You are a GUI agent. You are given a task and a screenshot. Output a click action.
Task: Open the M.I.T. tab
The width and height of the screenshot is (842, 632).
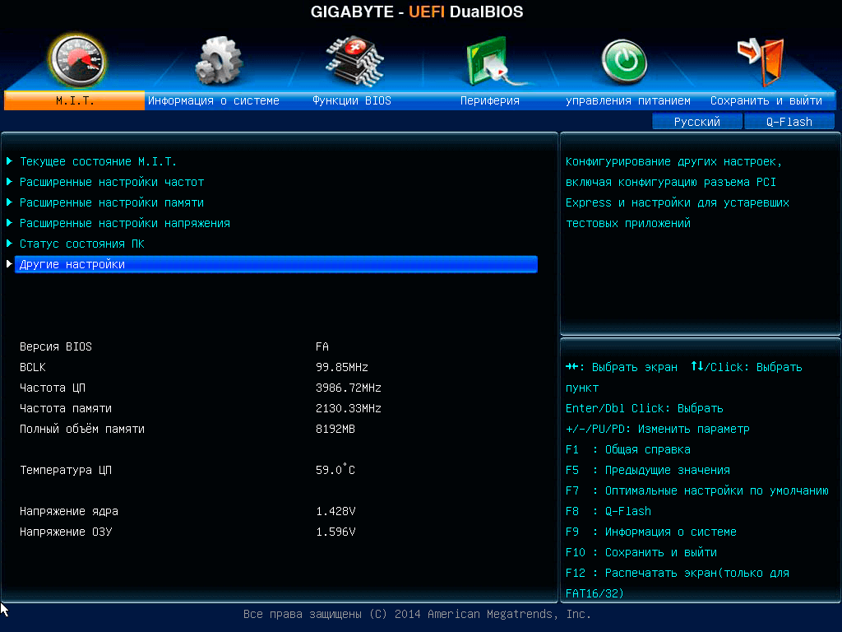75,100
